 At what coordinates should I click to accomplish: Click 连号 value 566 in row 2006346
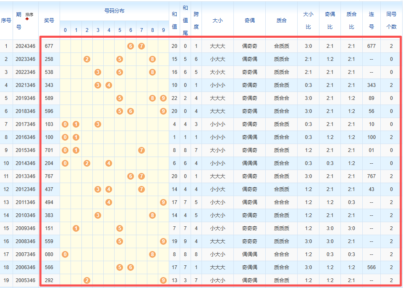372,267
